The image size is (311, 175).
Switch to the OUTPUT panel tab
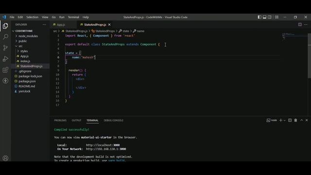(x=76, y=121)
